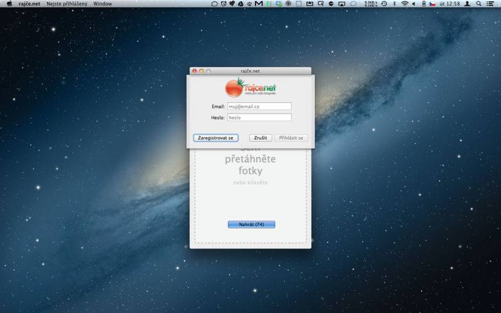
Task: Click the Time Machine icon
Action: click(385, 4)
